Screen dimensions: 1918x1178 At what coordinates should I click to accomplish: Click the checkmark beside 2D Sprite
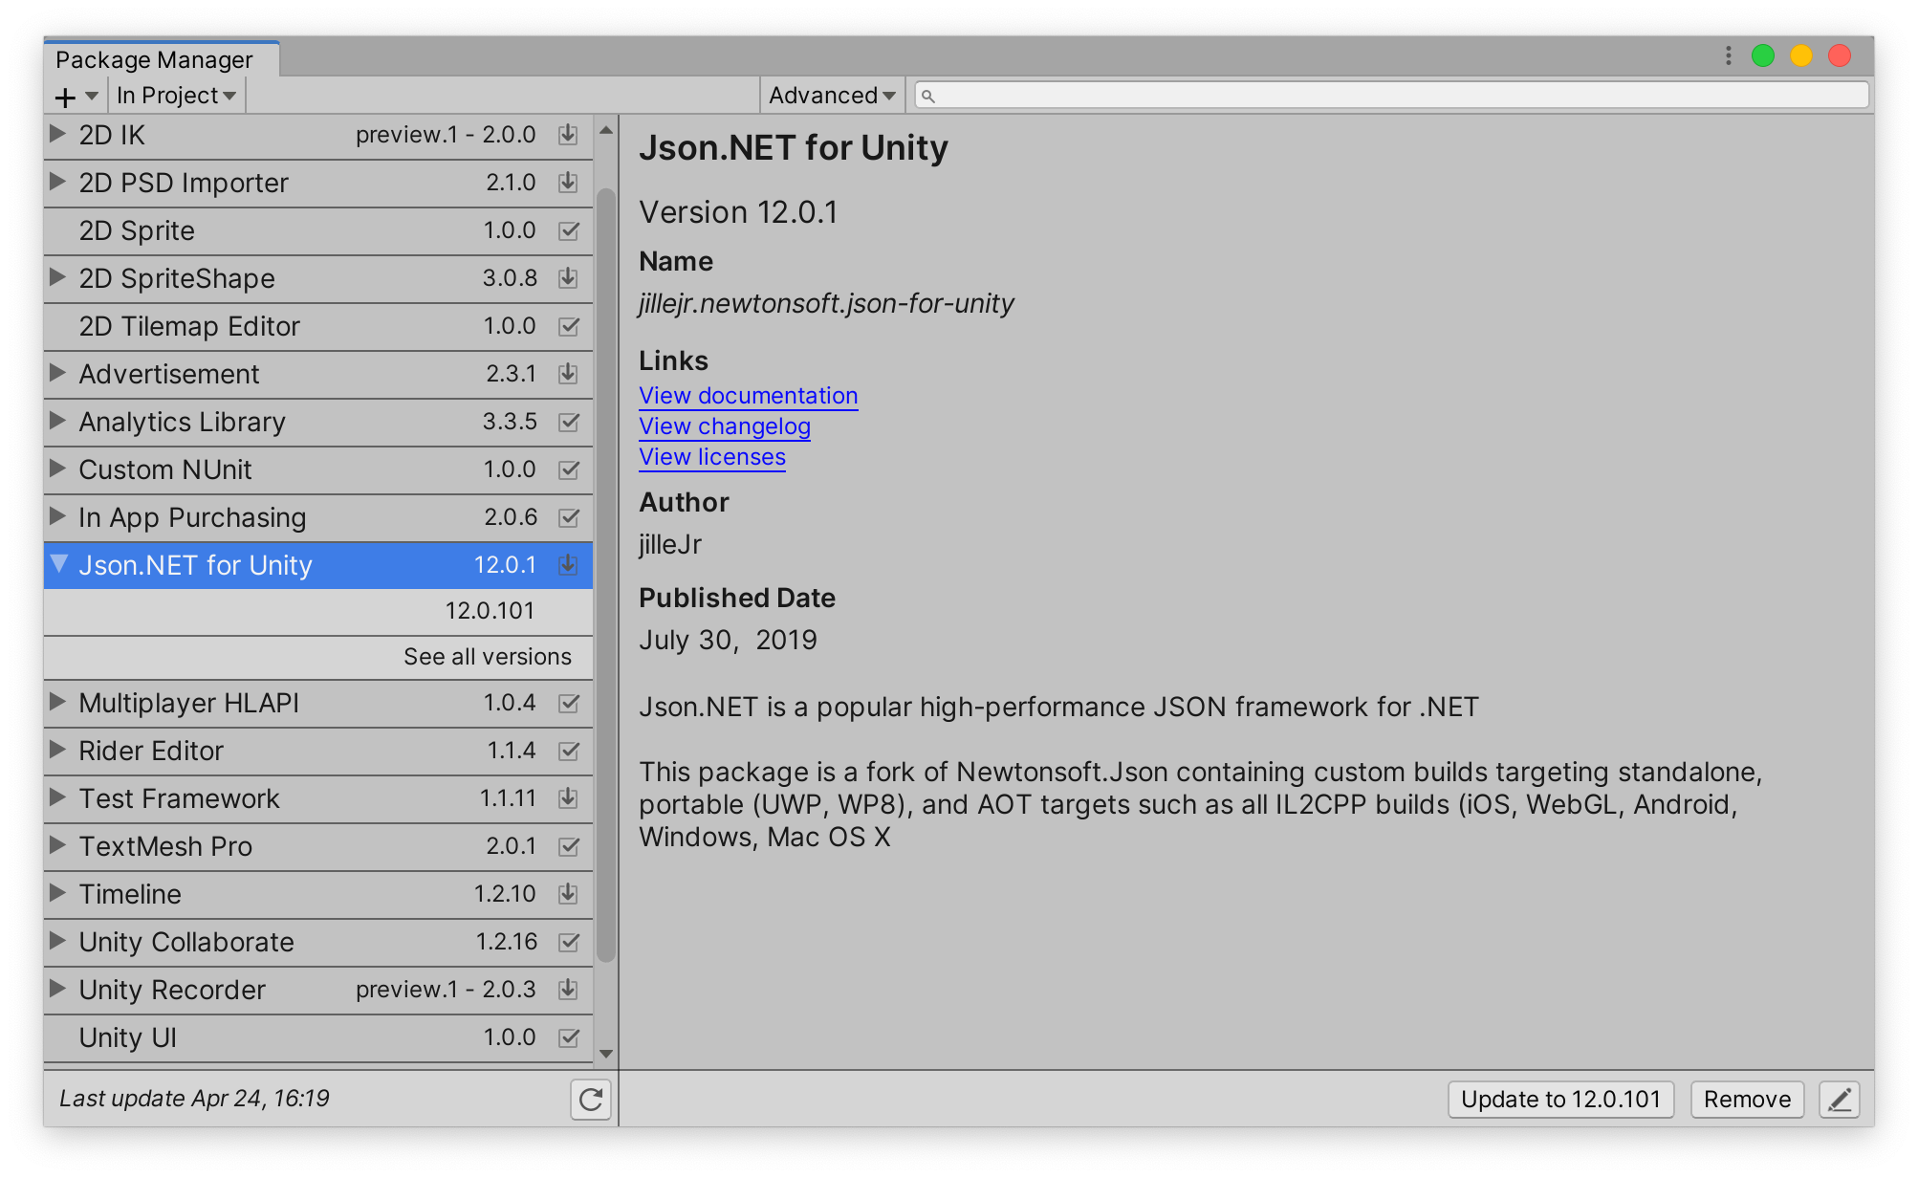point(568,230)
